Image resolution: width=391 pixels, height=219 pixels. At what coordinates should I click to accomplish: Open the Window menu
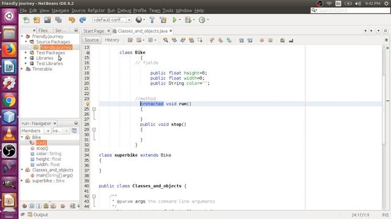[184, 10]
